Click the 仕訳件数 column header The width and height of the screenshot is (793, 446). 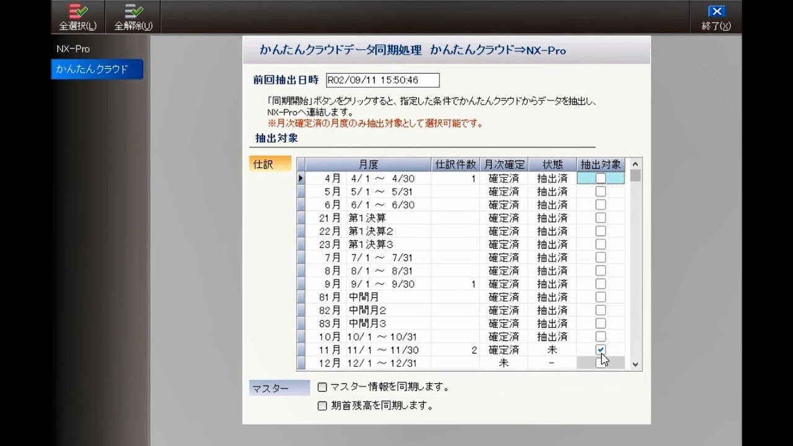click(455, 164)
